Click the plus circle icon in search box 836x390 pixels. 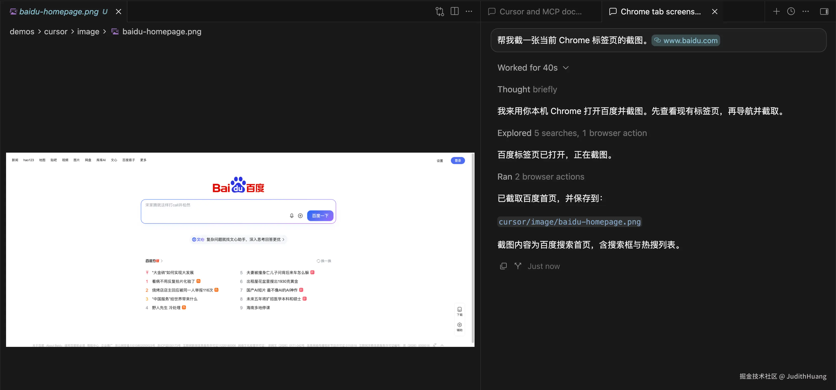[300, 216]
